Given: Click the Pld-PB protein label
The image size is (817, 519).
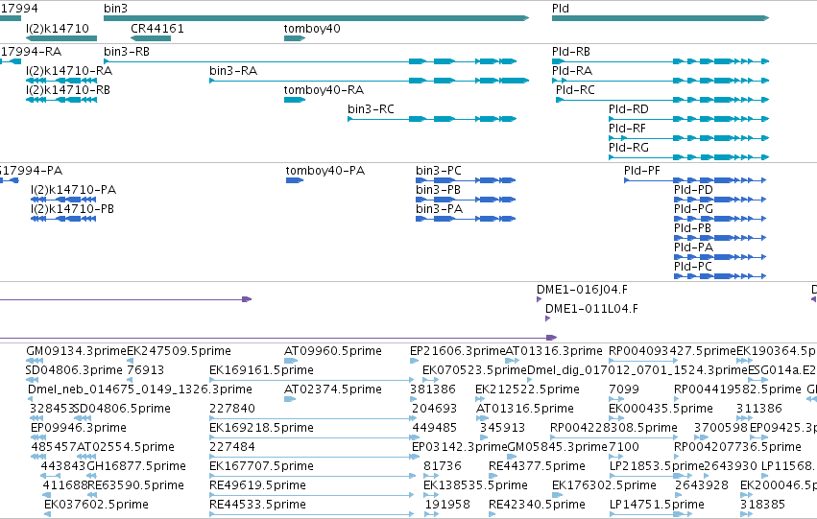Looking at the screenshot, I should 692,228.
